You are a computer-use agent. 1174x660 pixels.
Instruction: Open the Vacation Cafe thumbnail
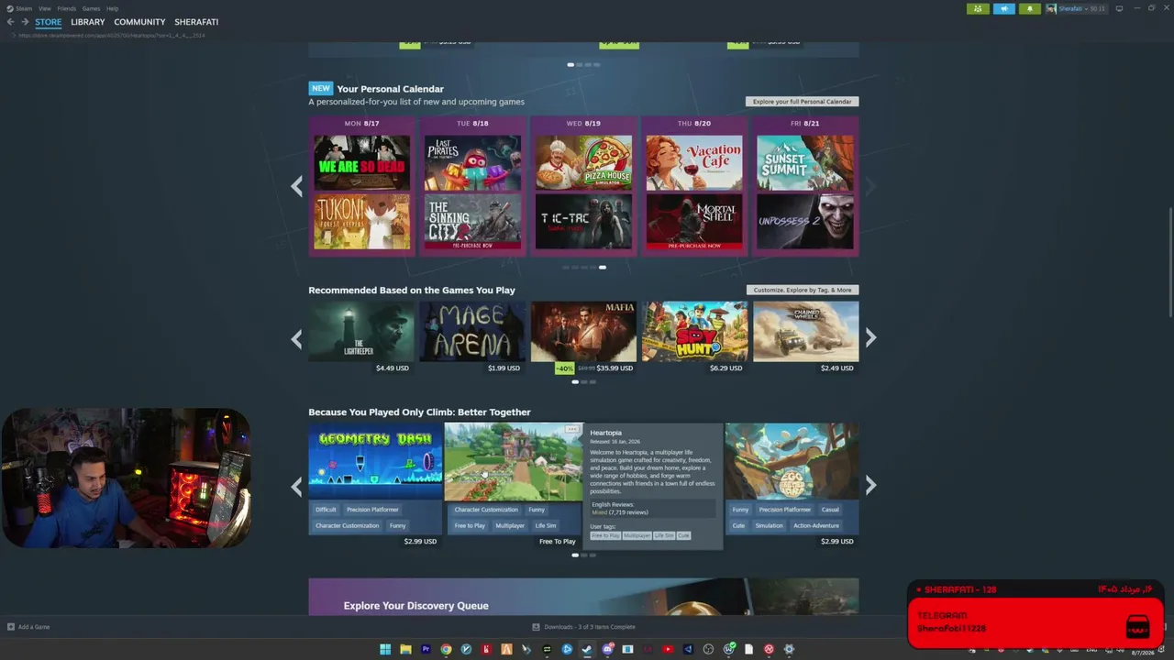(x=694, y=162)
